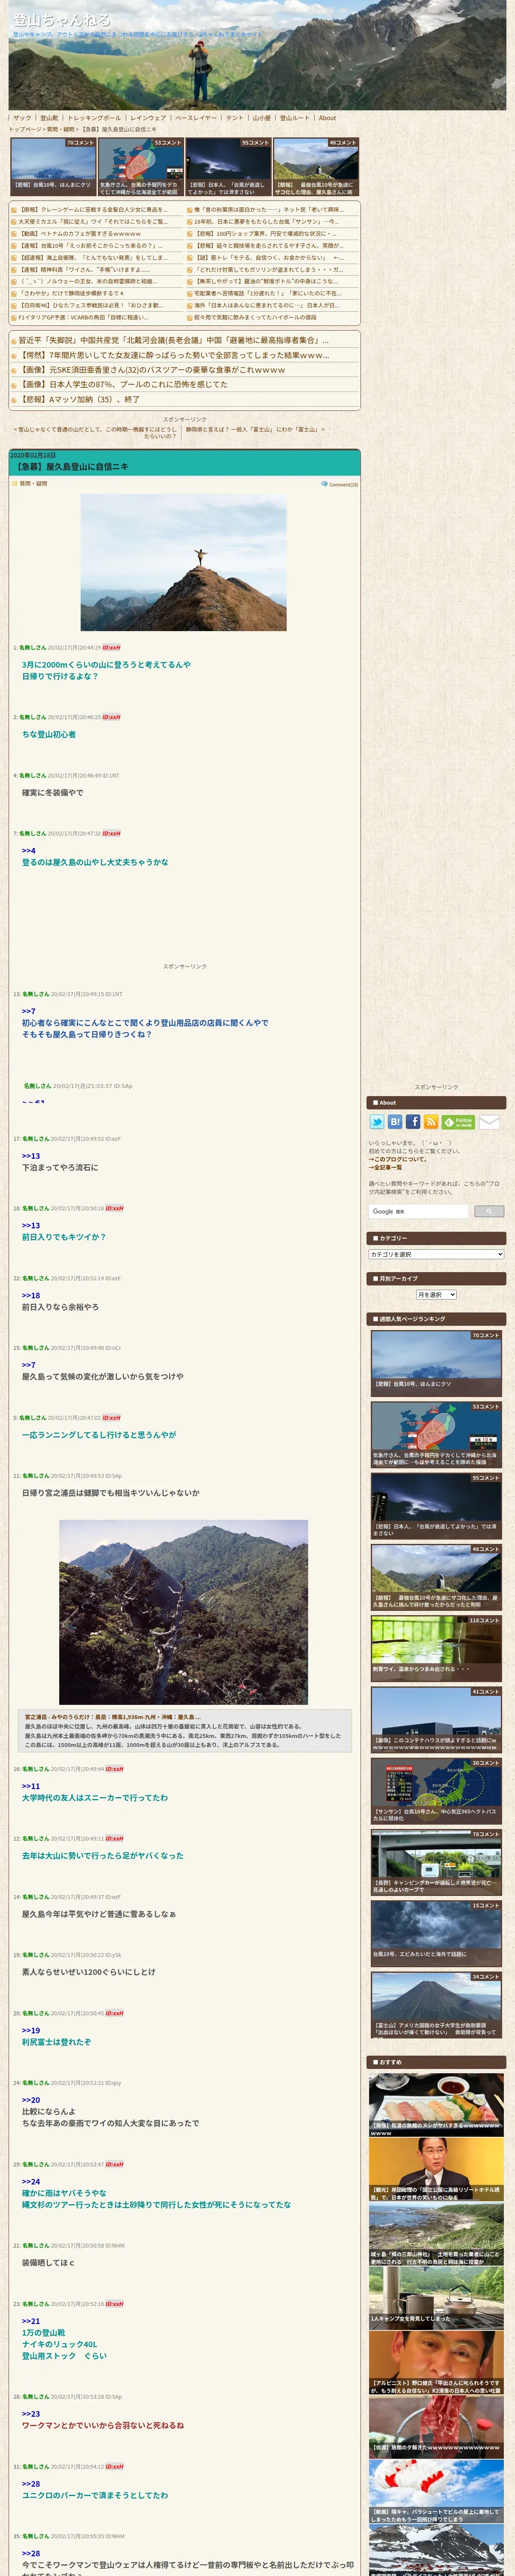Open ranking 53コメント forecast-map thumbnail
The image size is (515, 2576).
[x=436, y=1434]
